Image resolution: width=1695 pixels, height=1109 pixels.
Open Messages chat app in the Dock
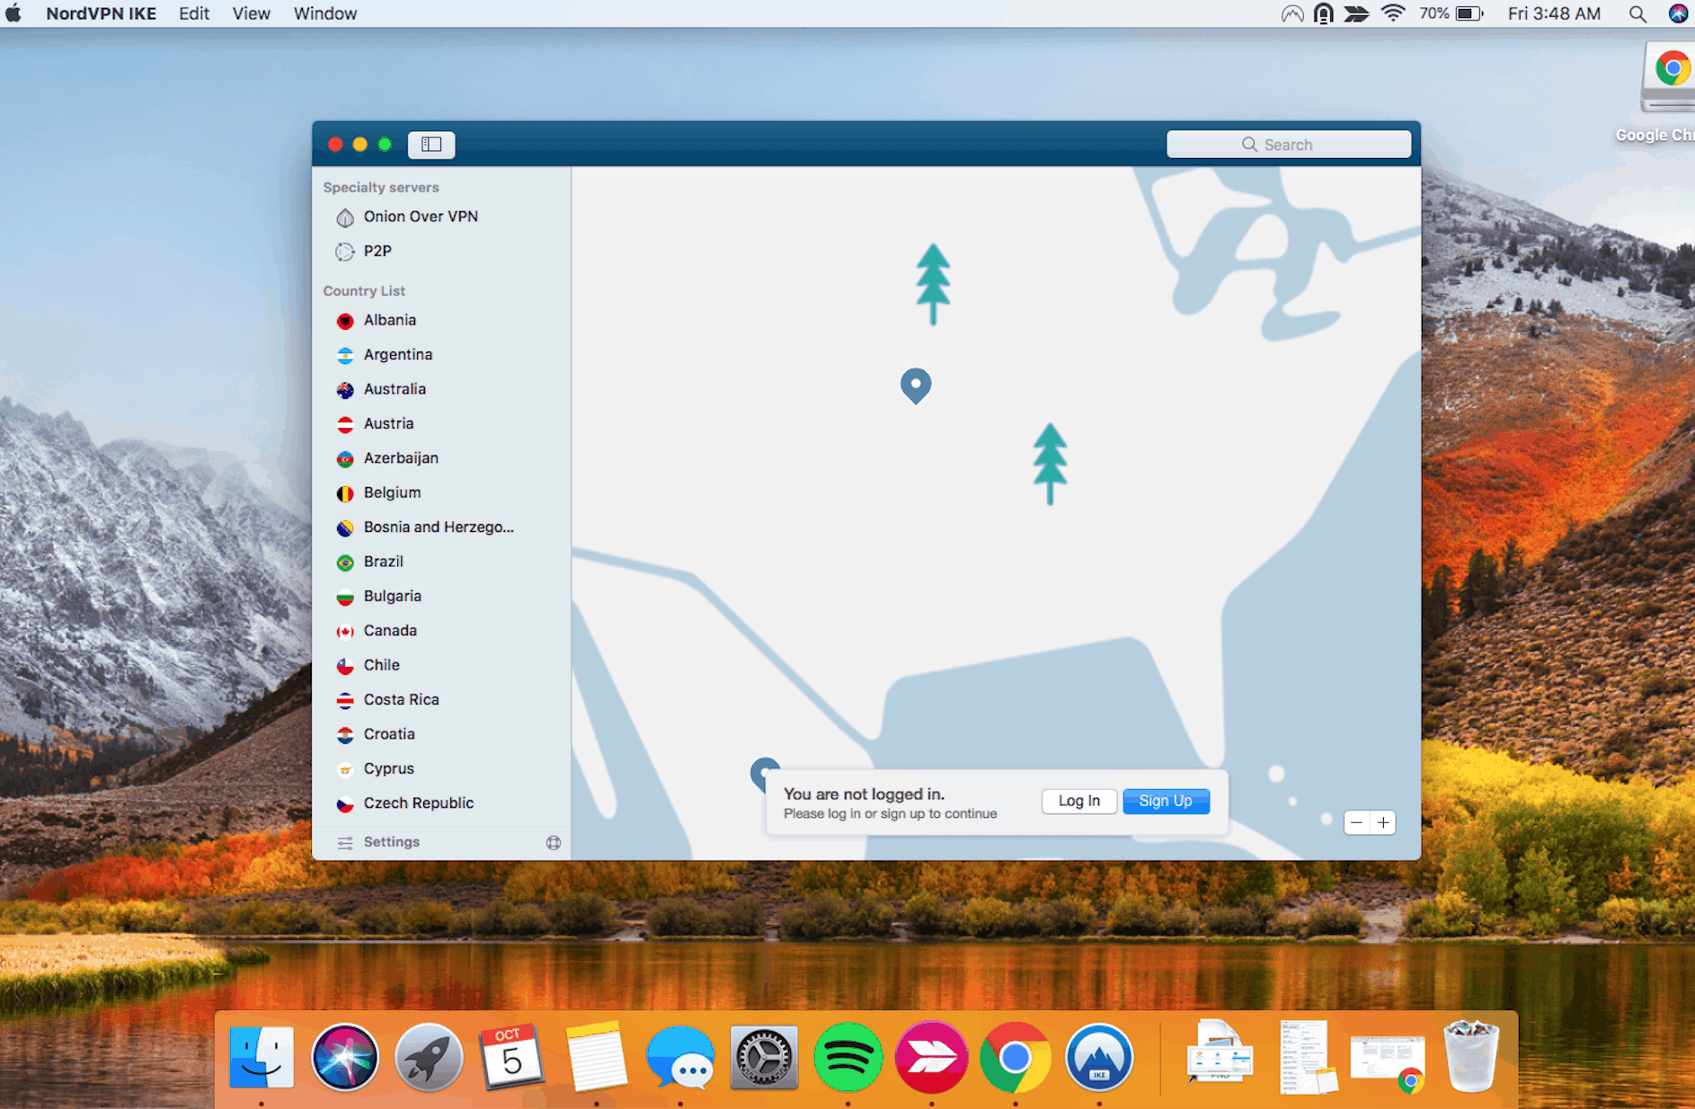point(680,1057)
